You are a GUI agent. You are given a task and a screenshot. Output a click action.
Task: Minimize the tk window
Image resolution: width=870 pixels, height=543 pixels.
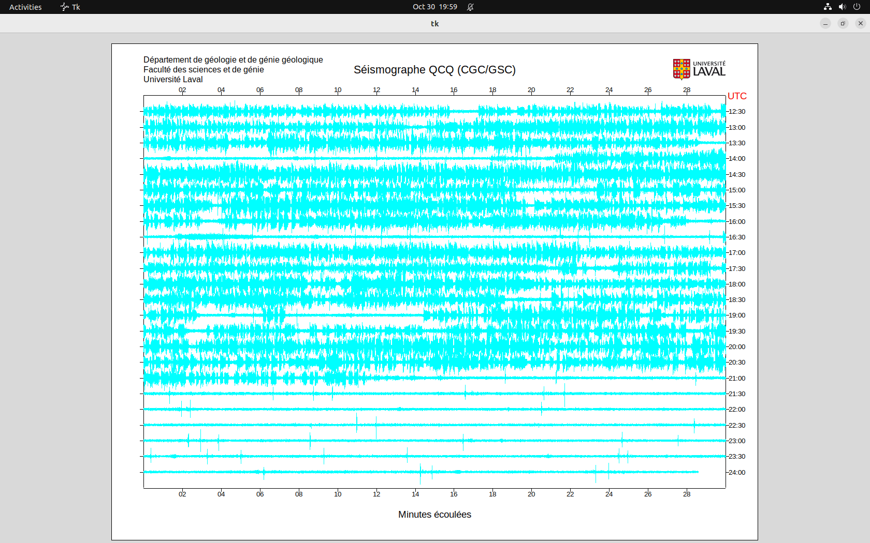coord(825,23)
